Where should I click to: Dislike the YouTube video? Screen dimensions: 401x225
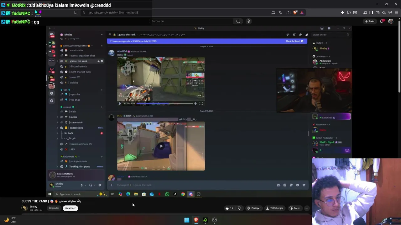(x=239, y=208)
